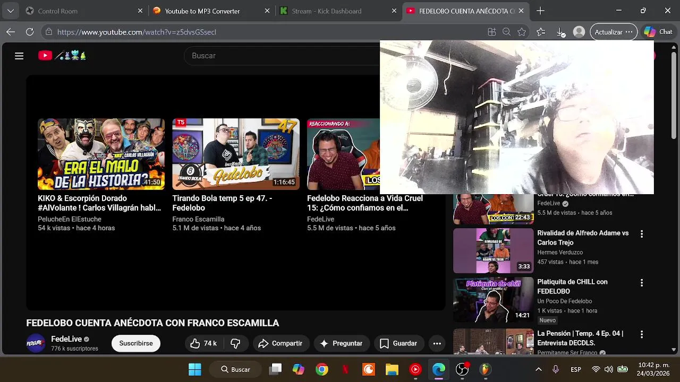Open FL Studio from the taskbar
The image size is (680, 382).
coord(486,369)
